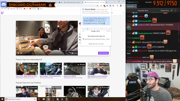The height and width of the screenshot is (101, 180).
Task: Mute the clip with the player volume icon
Action: coord(21,53)
